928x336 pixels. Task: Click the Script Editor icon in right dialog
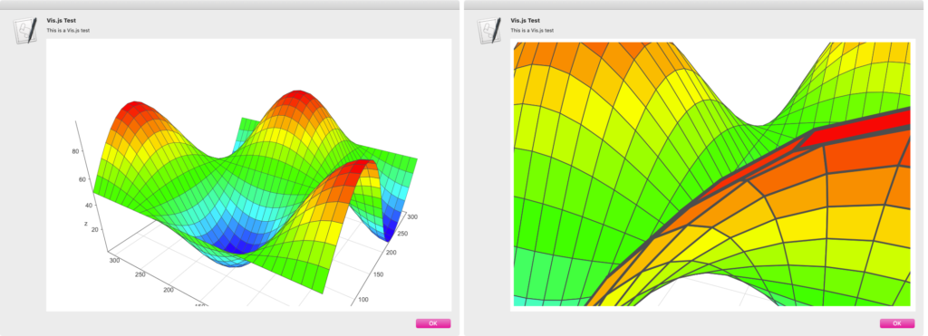489,30
